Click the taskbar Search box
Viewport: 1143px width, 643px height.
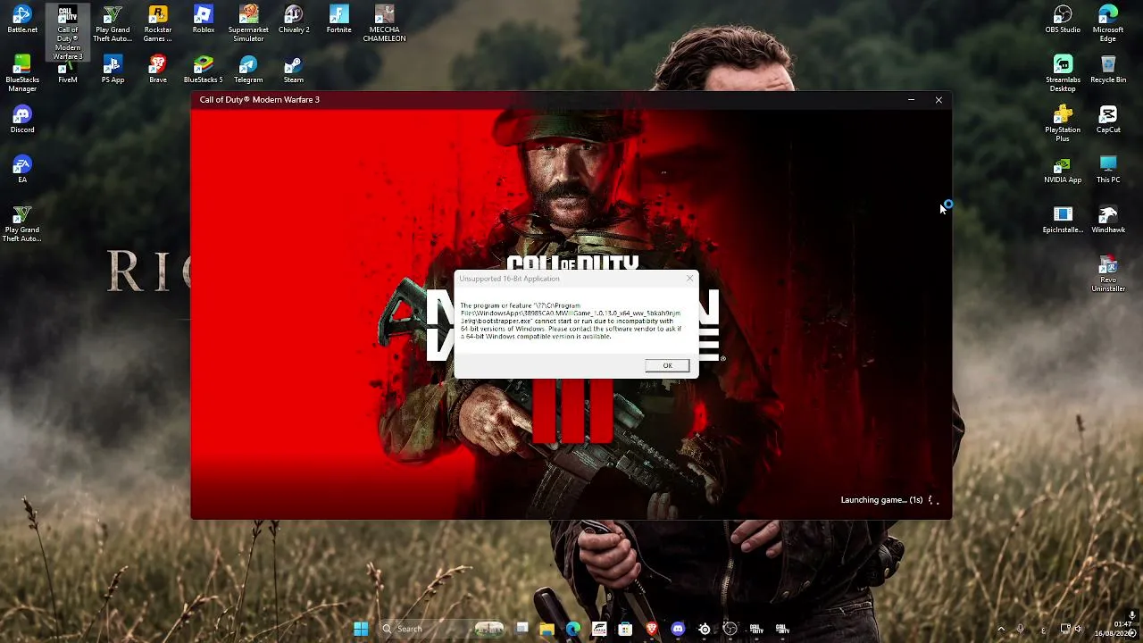pyautogui.click(x=441, y=629)
